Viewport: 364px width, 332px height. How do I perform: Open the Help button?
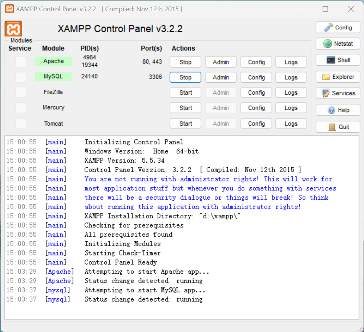[338, 110]
